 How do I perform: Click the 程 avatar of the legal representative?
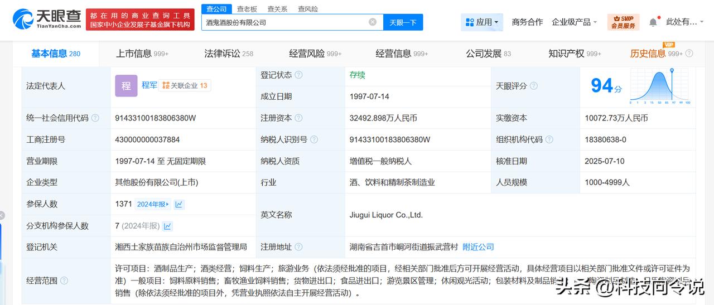126,86
